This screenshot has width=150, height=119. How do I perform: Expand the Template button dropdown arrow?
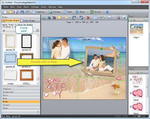[46, 12]
